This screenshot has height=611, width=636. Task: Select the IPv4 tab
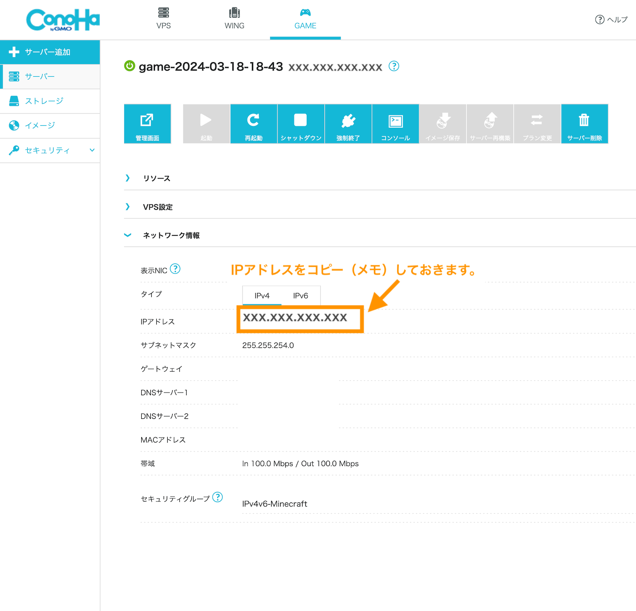(262, 296)
